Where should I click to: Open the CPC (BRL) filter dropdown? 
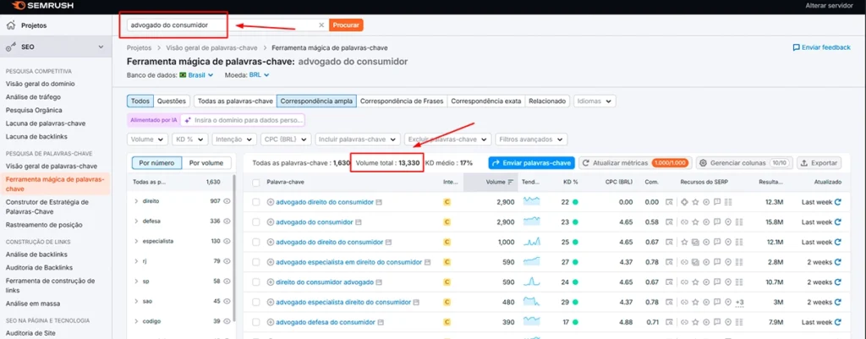pos(286,139)
